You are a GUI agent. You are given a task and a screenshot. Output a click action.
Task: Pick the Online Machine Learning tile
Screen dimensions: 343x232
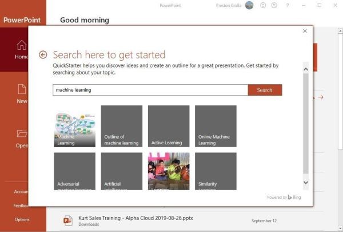pos(215,127)
